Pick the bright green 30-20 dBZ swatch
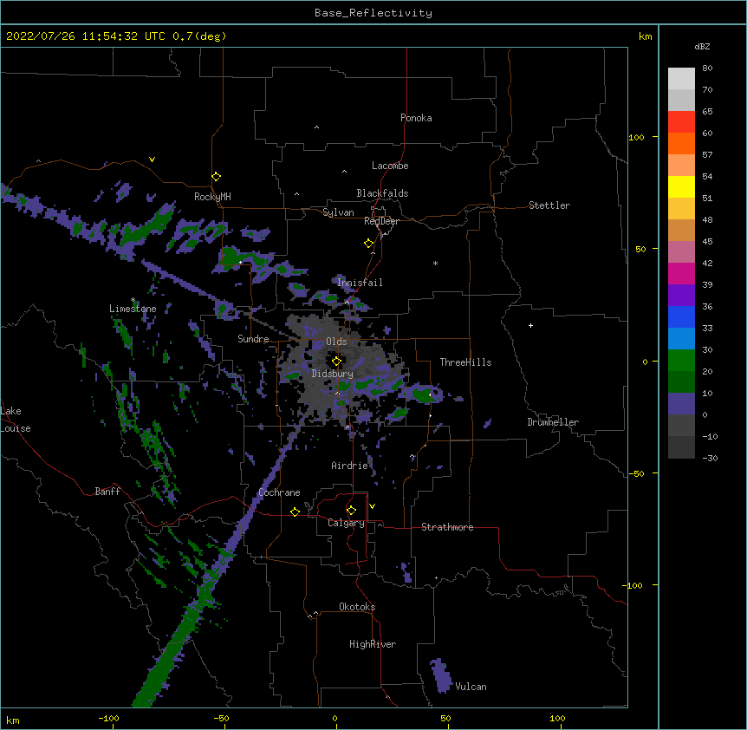Viewport: 747px width, 730px height. pyautogui.click(x=681, y=361)
